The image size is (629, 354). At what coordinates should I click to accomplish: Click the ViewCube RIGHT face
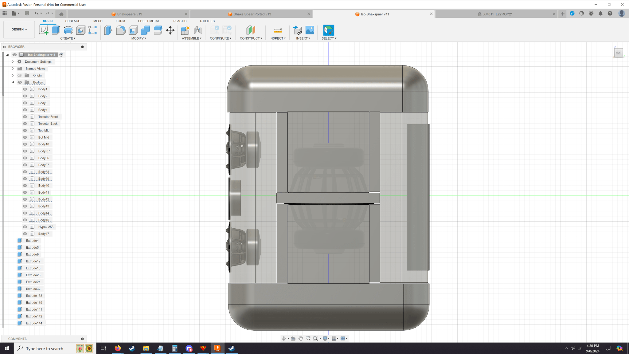click(x=618, y=53)
